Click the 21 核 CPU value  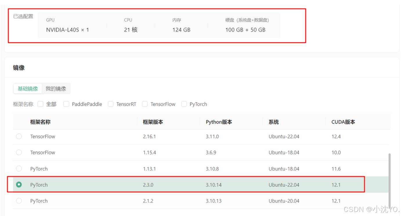(x=131, y=30)
